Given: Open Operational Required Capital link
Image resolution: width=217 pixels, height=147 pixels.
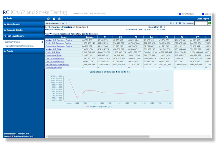Looking at the screenshot, I should [59, 46].
